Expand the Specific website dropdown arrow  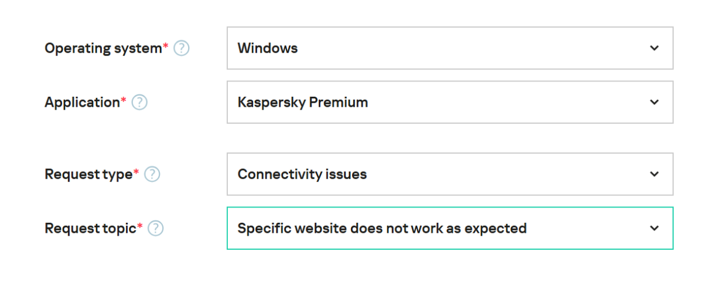pos(654,228)
